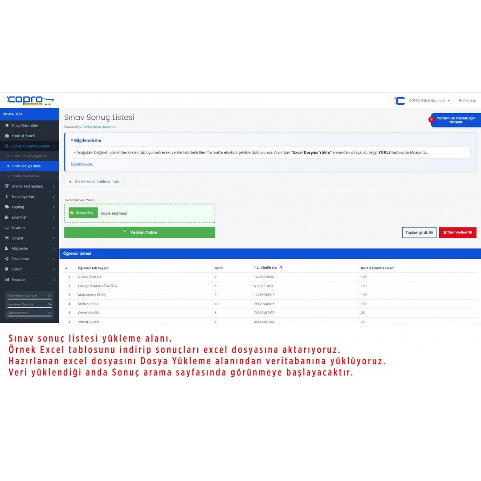Click the COPRO logo in the header
Image resolution: width=481 pixels, height=481 pixels.
[30, 101]
